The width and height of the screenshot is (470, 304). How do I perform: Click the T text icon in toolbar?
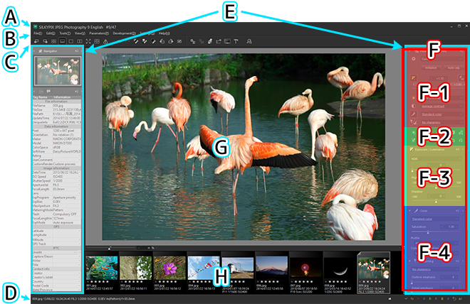click(x=236, y=41)
